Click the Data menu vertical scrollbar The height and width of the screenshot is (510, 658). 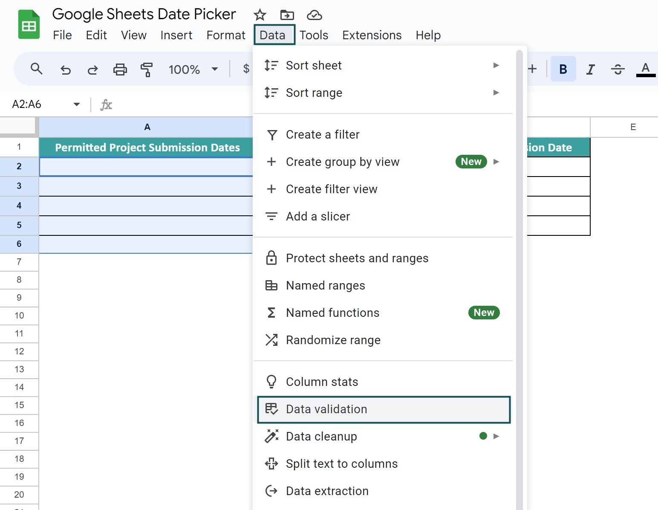[x=519, y=279]
